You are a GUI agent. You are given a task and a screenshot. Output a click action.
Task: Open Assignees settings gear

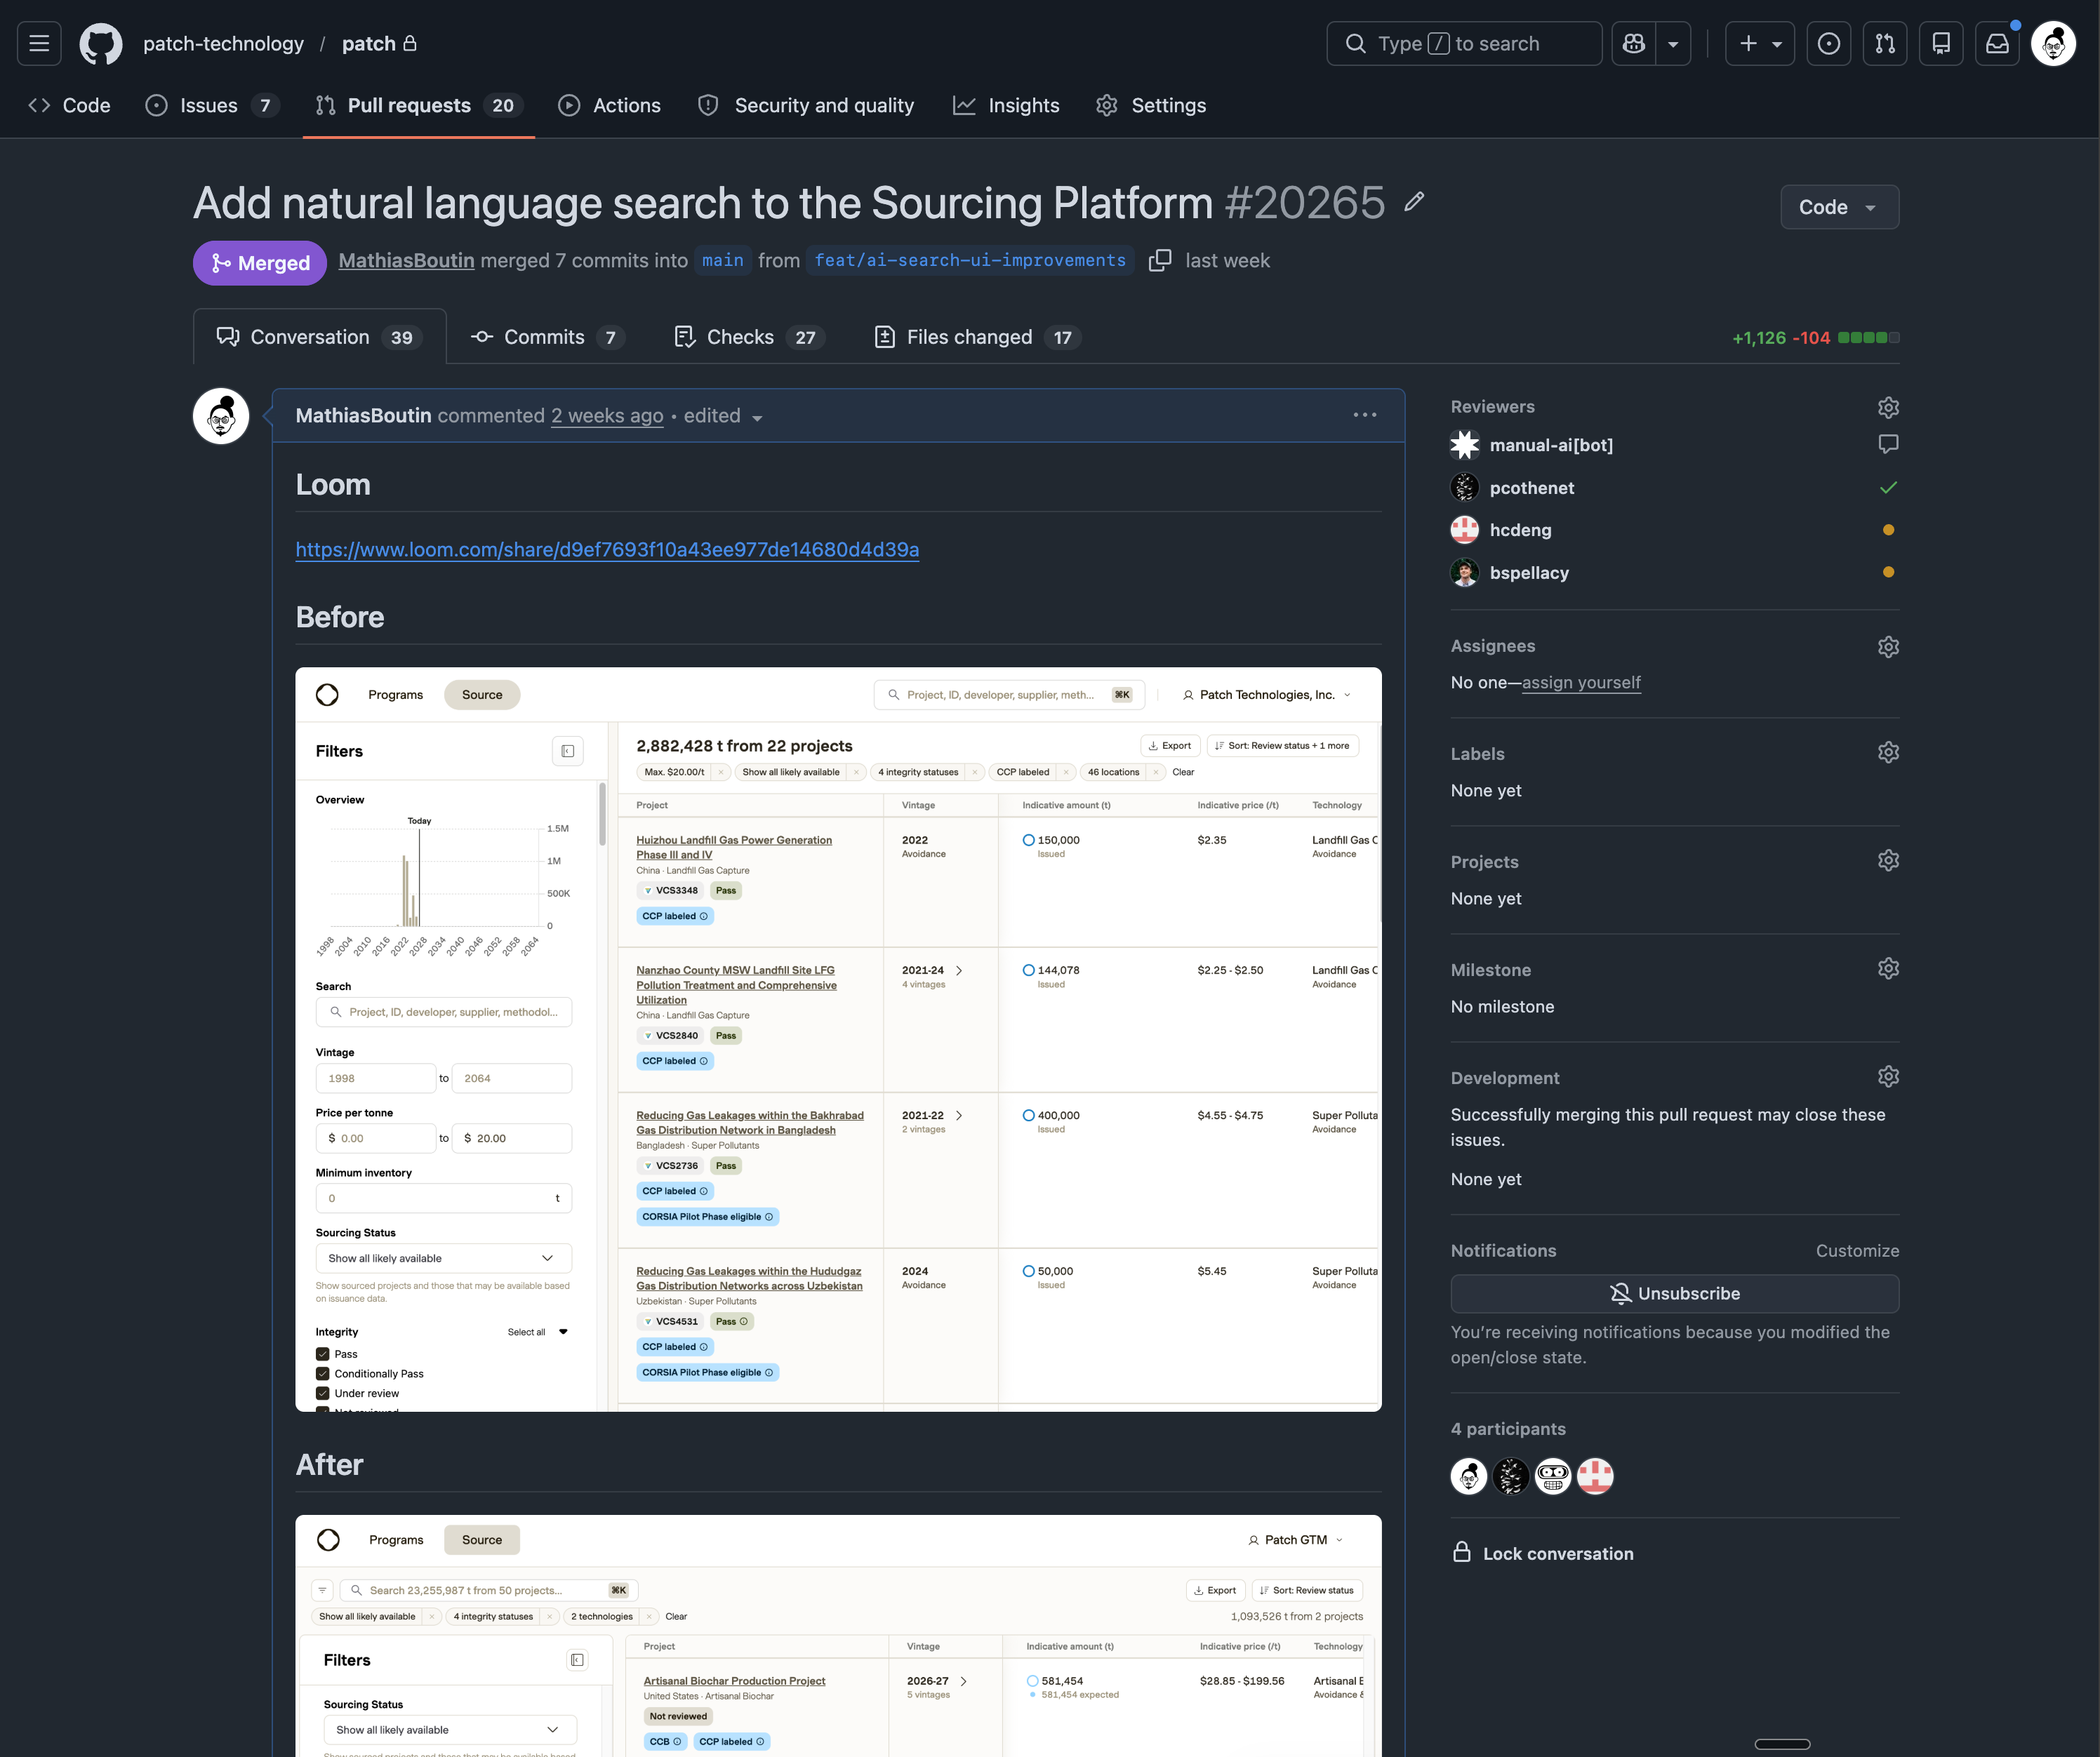click(1888, 647)
